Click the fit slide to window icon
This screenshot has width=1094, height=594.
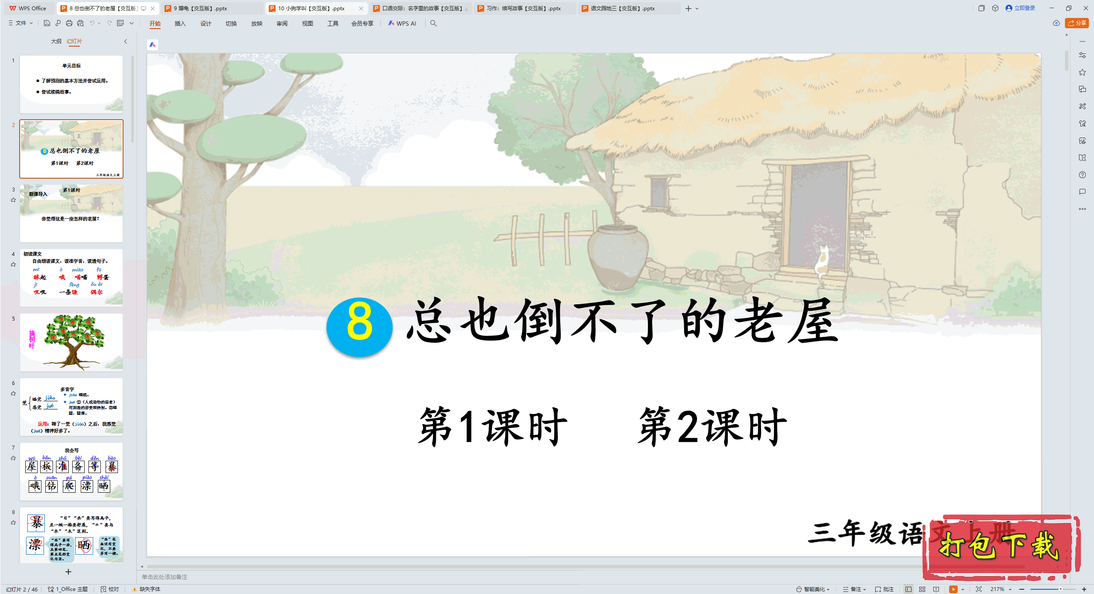[979, 589]
